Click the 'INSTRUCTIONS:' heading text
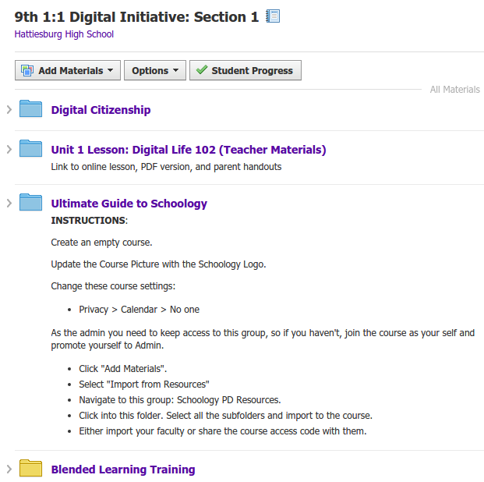 pyautogui.click(x=89, y=221)
